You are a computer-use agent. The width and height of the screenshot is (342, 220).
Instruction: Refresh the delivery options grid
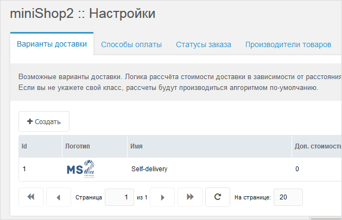point(218,197)
